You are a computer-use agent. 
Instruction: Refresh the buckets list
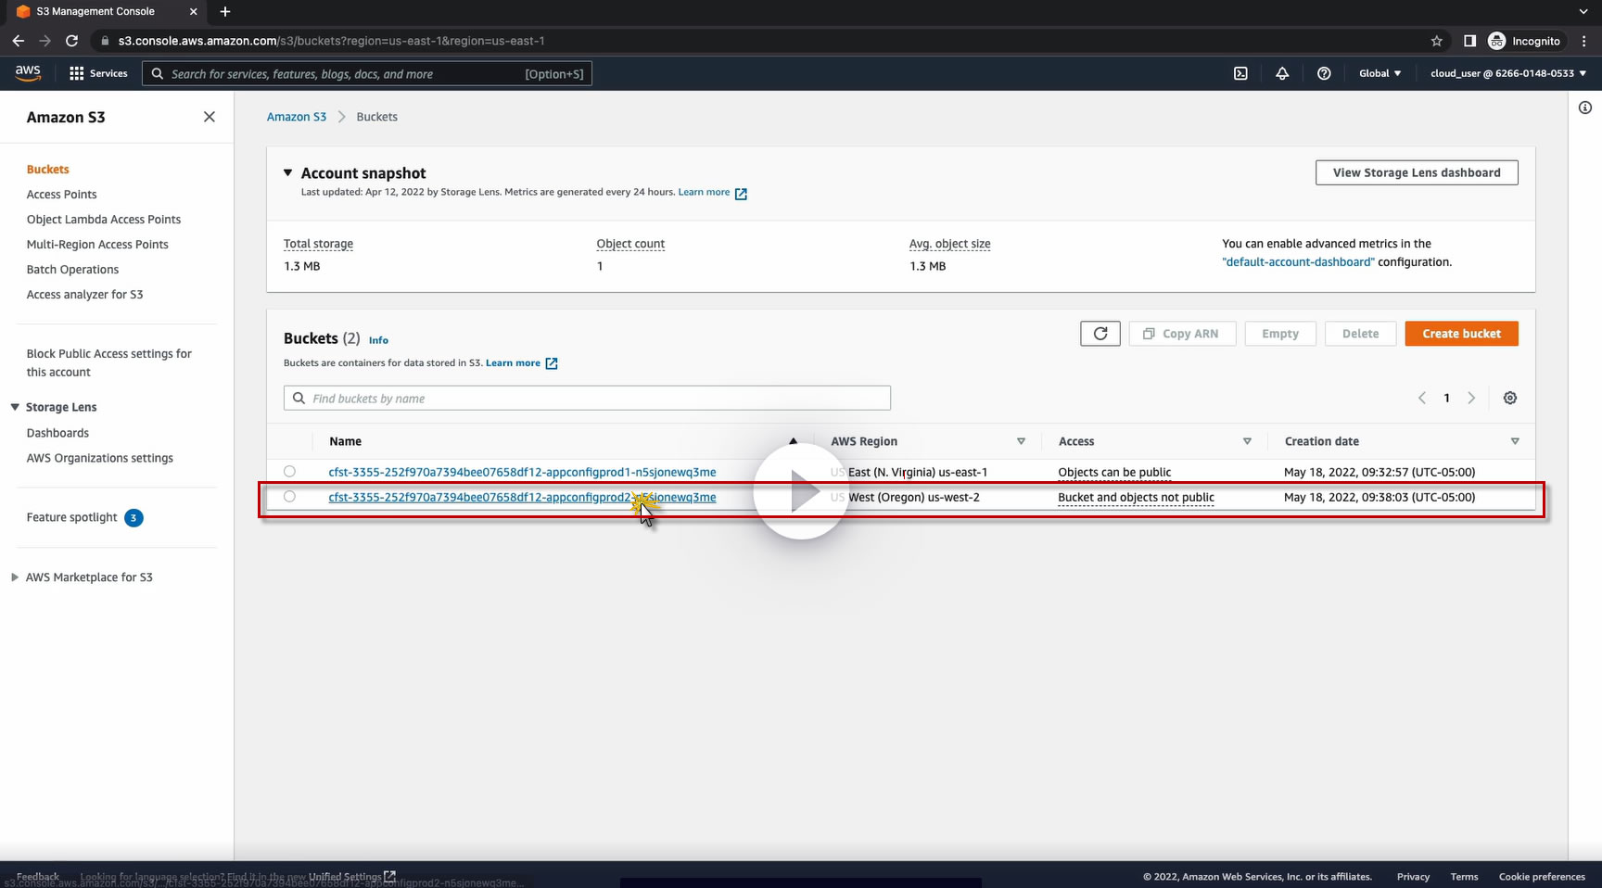(1100, 334)
